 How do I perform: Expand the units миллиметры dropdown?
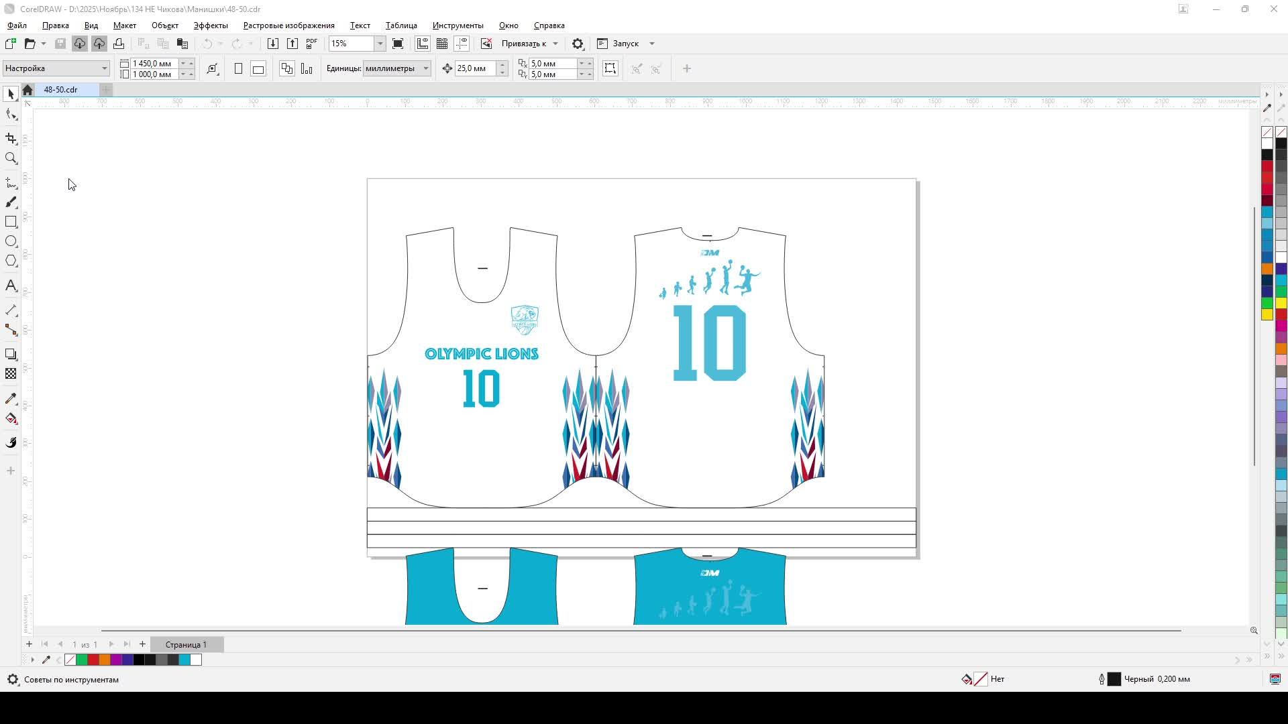coord(425,68)
